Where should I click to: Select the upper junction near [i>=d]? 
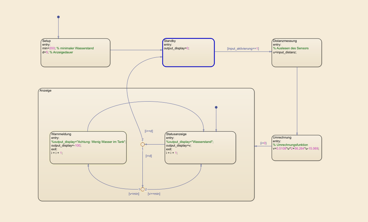click(x=142, y=144)
